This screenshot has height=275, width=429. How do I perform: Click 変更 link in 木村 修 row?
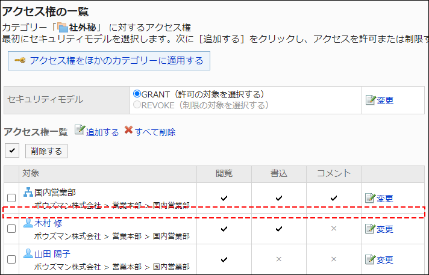coord(384,229)
